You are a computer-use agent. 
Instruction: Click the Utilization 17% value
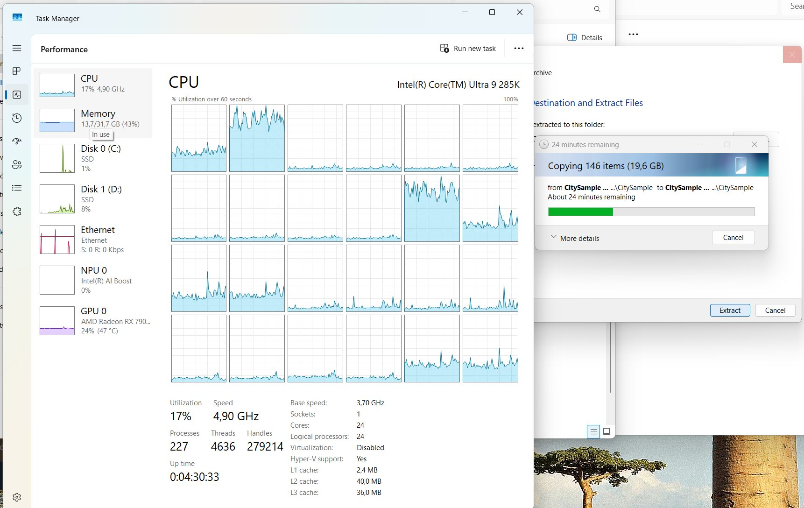click(x=181, y=416)
